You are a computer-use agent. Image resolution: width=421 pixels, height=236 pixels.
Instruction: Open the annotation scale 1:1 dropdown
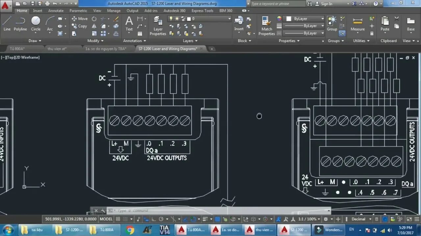point(309,219)
